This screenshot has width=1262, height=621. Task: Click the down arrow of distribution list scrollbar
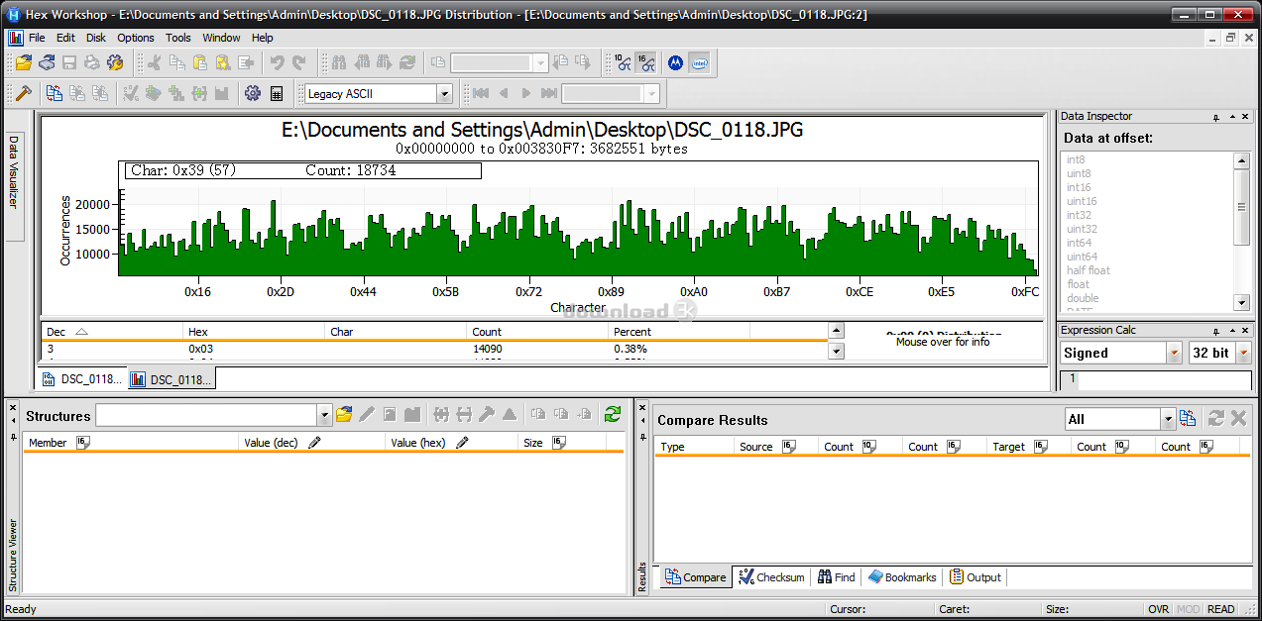tap(836, 351)
